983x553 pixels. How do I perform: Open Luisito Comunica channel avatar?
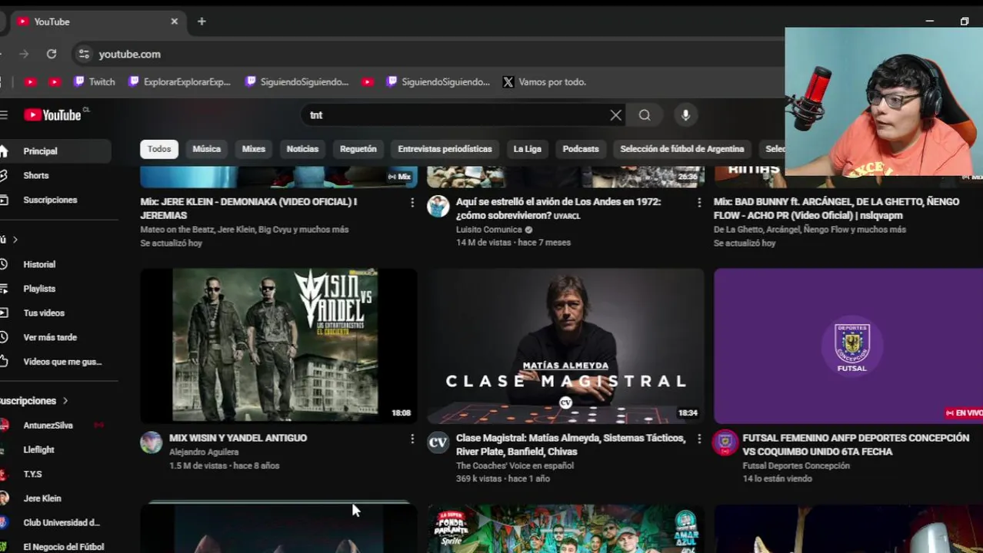[x=438, y=206]
